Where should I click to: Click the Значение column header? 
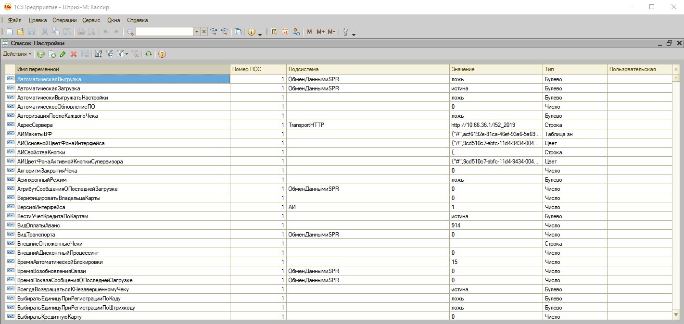(x=496, y=69)
